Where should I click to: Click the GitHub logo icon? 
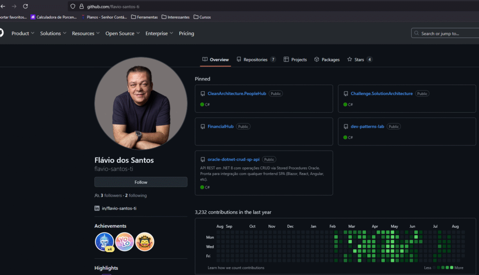click(x=1, y=33)
